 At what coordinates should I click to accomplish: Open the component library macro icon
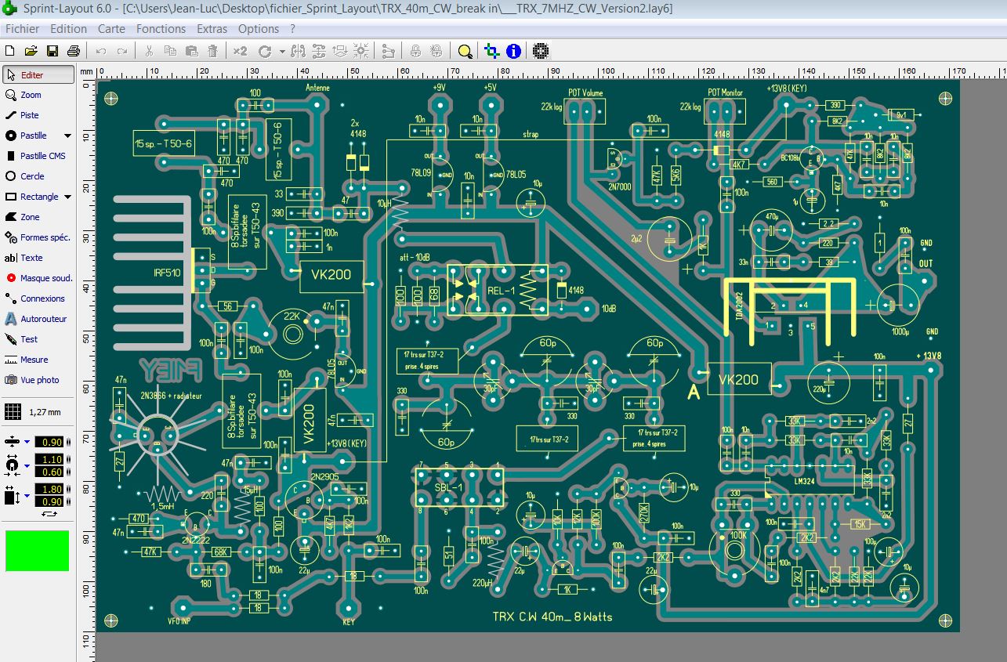[x=540, y=51]
